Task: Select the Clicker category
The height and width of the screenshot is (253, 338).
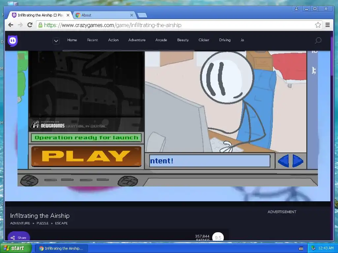Action: tap(204, 40)
